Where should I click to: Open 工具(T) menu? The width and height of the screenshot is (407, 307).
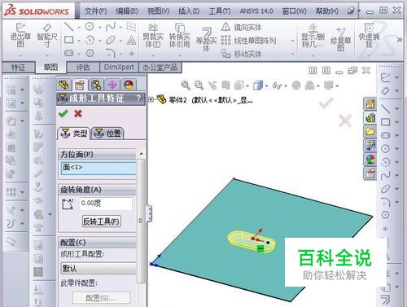coord(220,11)
